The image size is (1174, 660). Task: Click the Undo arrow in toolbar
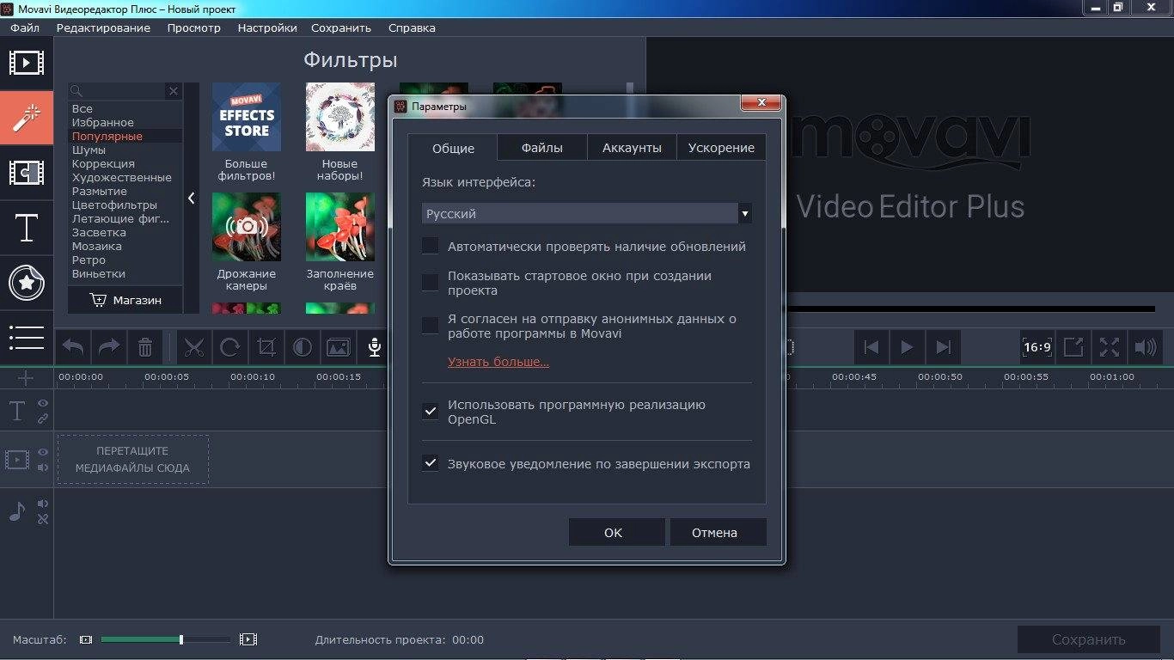point(73,347)
